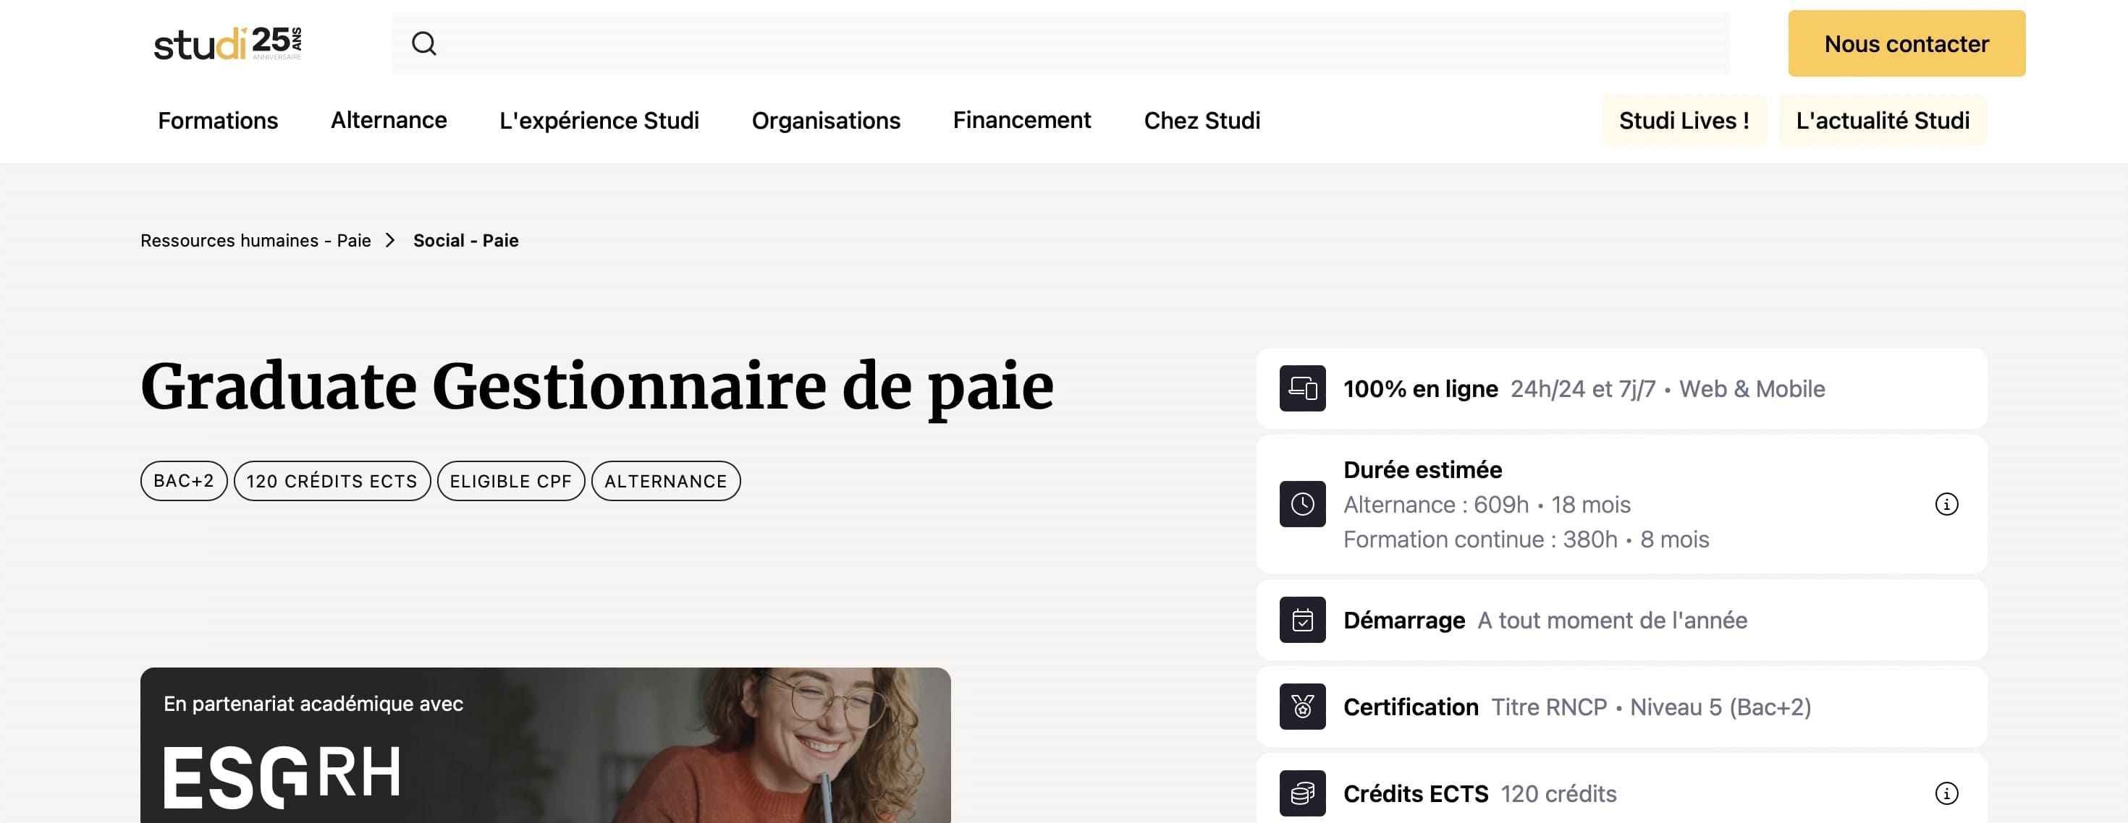Viewport: 2128px width, 823px height.
Task: Go to Ressources humaines - Paie breadcrumb
Action: 256,240
